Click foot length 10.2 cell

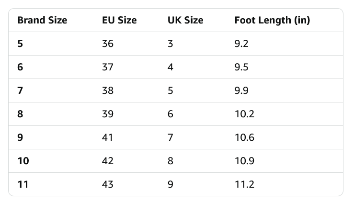(244, 114)
